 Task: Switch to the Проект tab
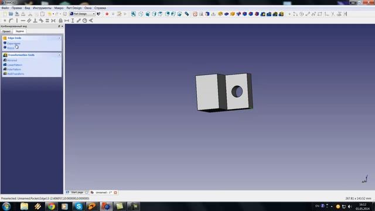(x=6, y=31)
